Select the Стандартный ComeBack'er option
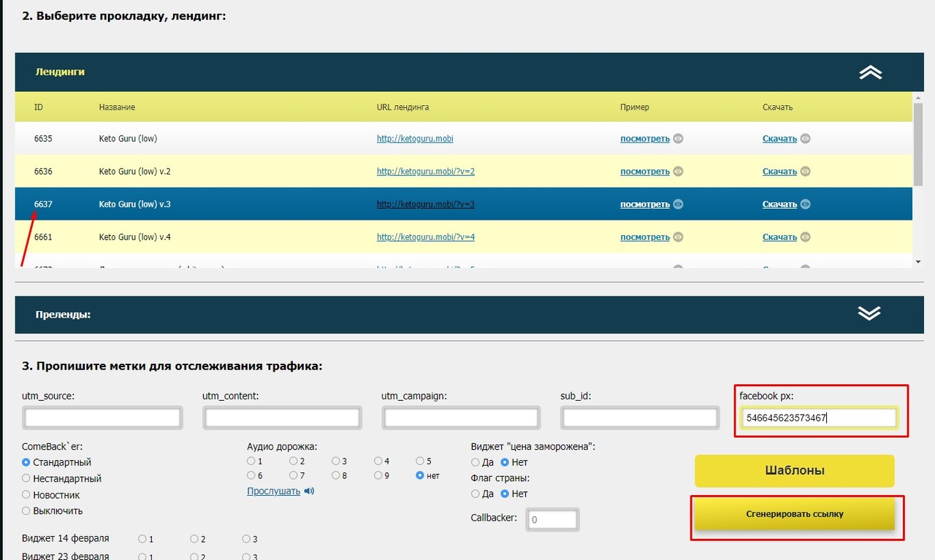The image size is (935, 560). tap(26, 462)
